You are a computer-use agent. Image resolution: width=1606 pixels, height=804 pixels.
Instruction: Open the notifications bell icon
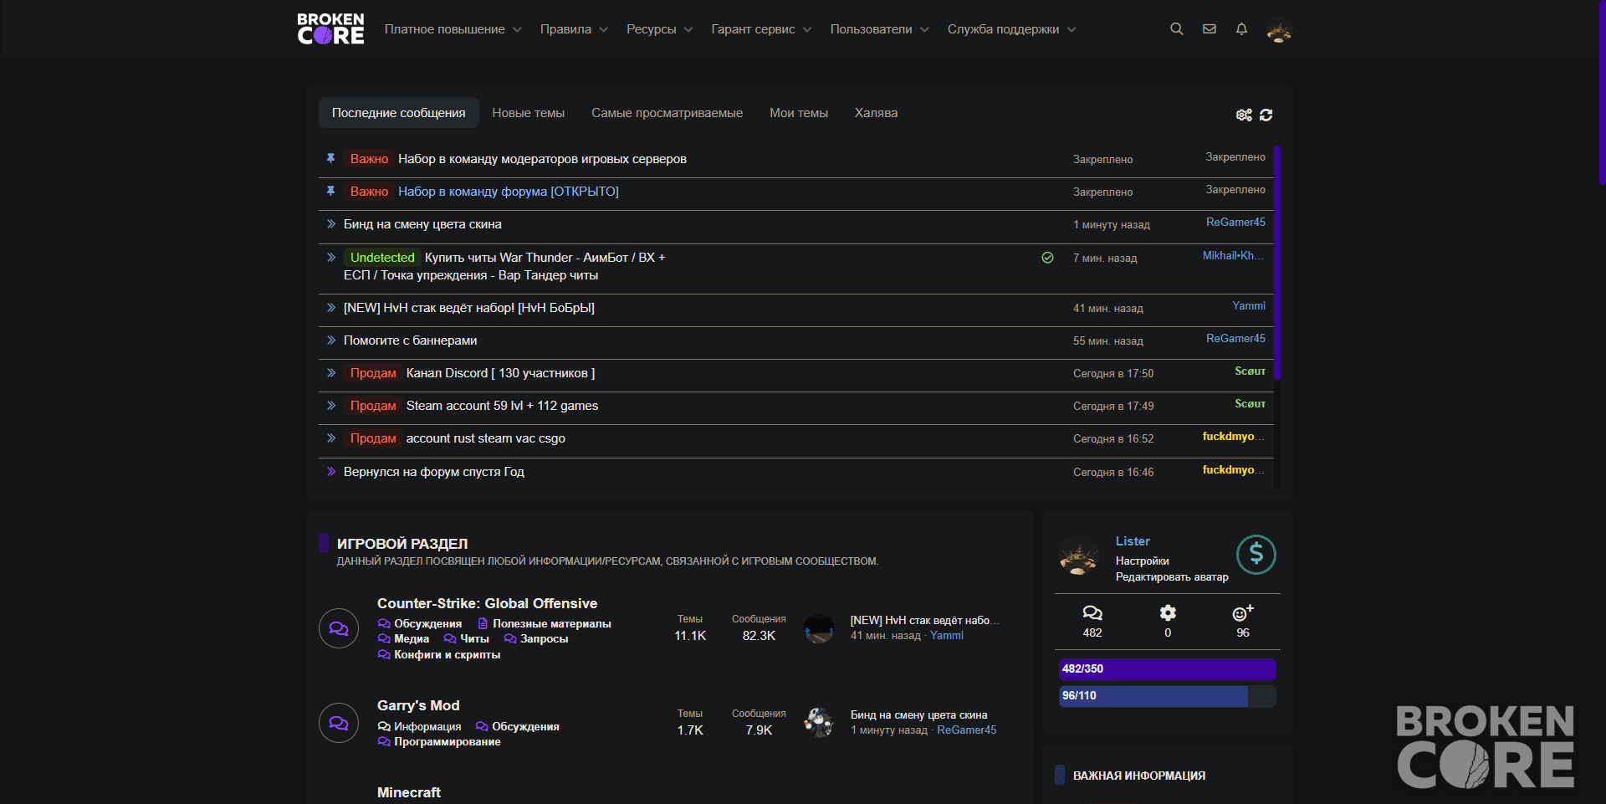coord(1241,29)
